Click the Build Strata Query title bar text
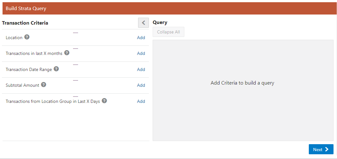 [26, 8]
